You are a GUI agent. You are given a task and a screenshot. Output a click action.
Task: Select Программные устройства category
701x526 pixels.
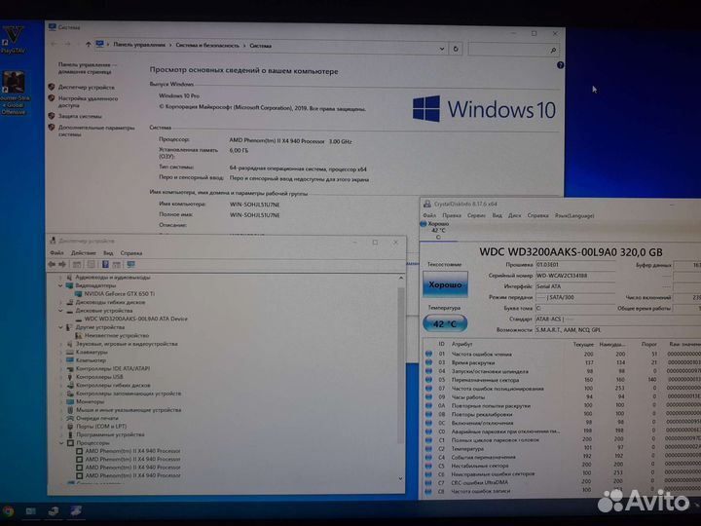(110, 434)
